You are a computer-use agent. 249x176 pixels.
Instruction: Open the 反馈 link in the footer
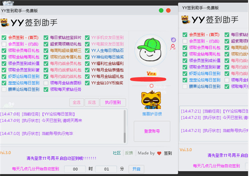129,153
